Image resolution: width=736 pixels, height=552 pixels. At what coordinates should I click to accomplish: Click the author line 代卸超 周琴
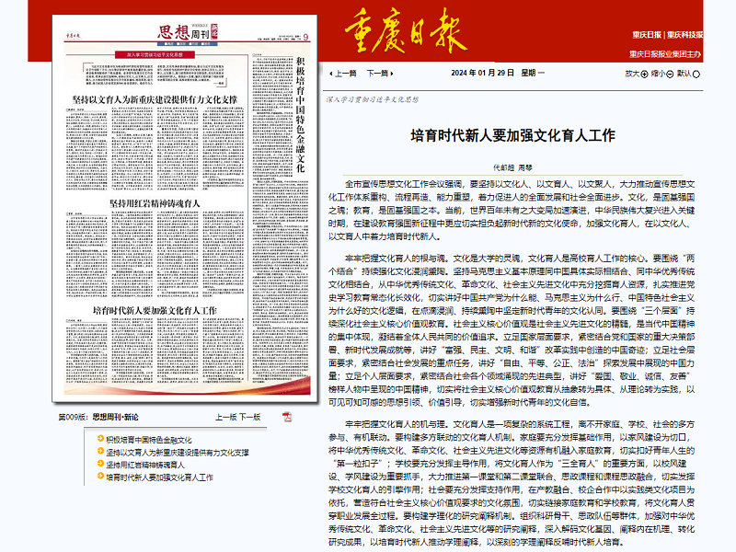point(512,167)
